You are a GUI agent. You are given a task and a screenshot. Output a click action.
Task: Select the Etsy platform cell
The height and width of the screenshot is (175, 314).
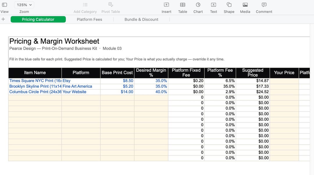tap(81, 81)
